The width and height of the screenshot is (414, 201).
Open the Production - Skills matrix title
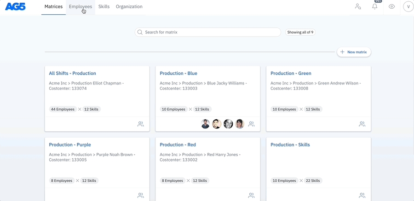tap(290, 145)
